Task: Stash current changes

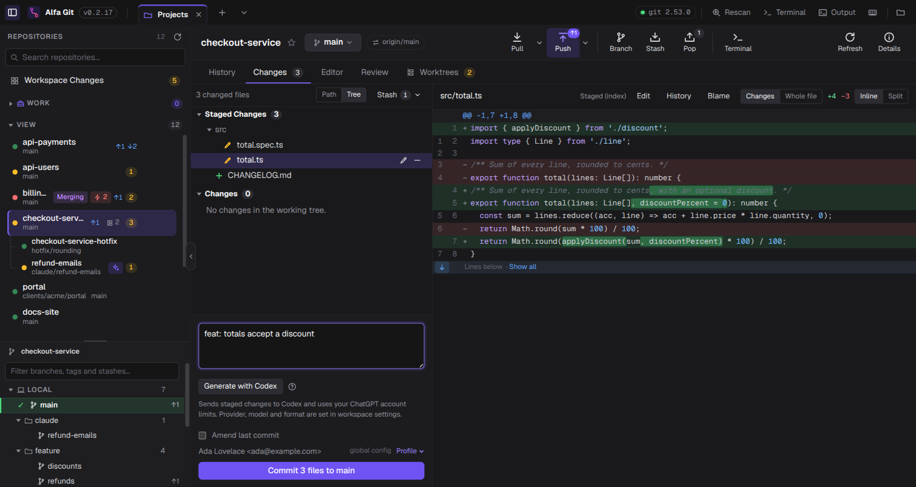Action: tap(655, 42)
